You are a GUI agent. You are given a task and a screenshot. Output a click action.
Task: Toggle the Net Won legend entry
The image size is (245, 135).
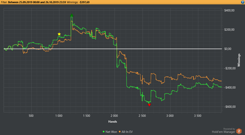click(x=110, y=132)
